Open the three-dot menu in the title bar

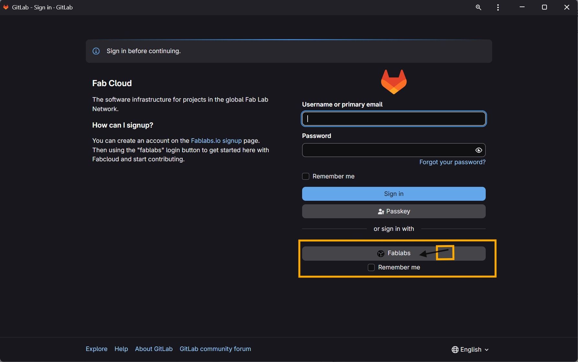click(498, 7)
